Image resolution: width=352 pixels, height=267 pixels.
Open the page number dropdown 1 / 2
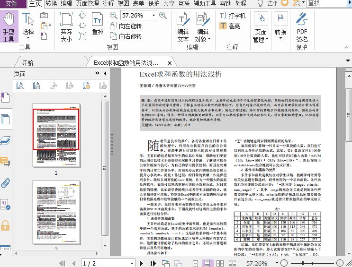click(132, 263)
